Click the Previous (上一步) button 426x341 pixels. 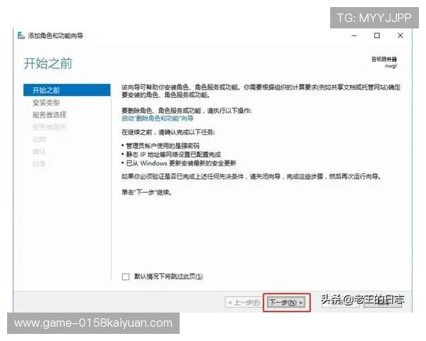(x=244, y=303)
